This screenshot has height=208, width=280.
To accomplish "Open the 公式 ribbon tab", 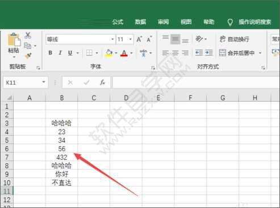I will (118, 22).
